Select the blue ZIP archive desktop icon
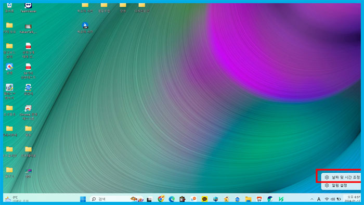Screen dimensions: 364x205 (x=85, y=28)
